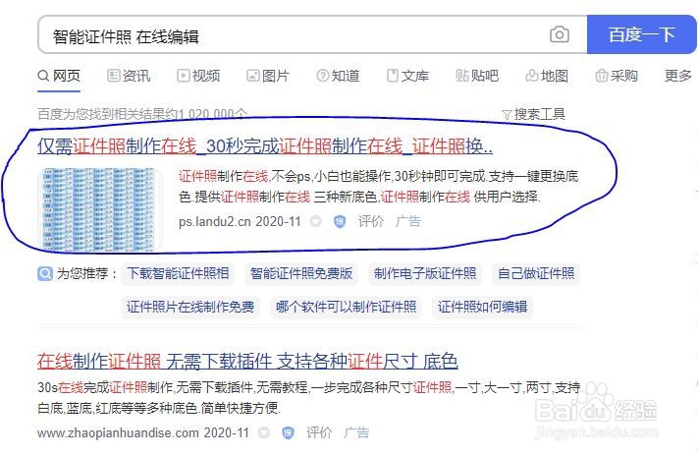Viewport: 698px width, 457px height.
Task: Click shield icon beside ps.landu2.cn
Action: (x=340, y=221)
